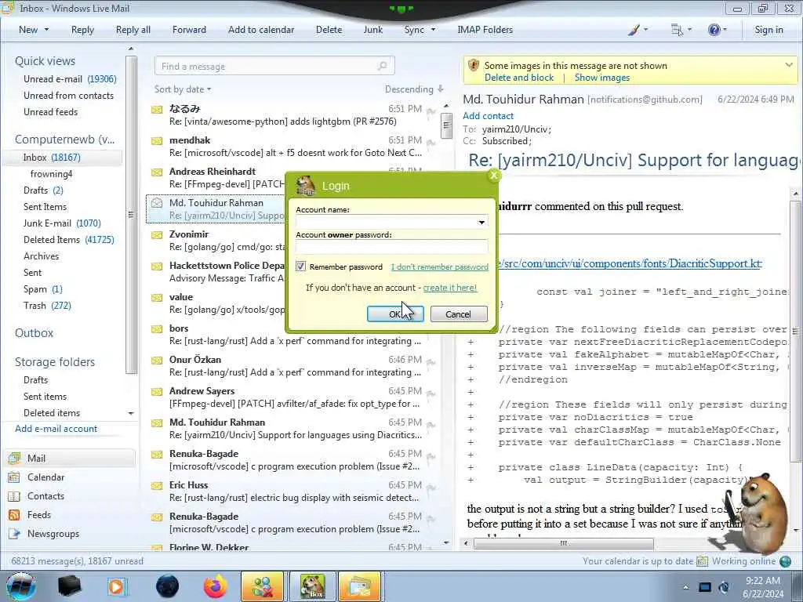Select Unread e-mail (19306) quick view

[x=70, y=79]
